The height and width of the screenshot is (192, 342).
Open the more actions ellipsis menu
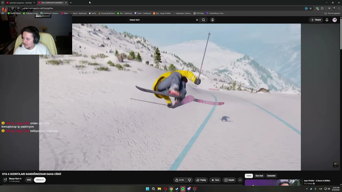(240, 180)
